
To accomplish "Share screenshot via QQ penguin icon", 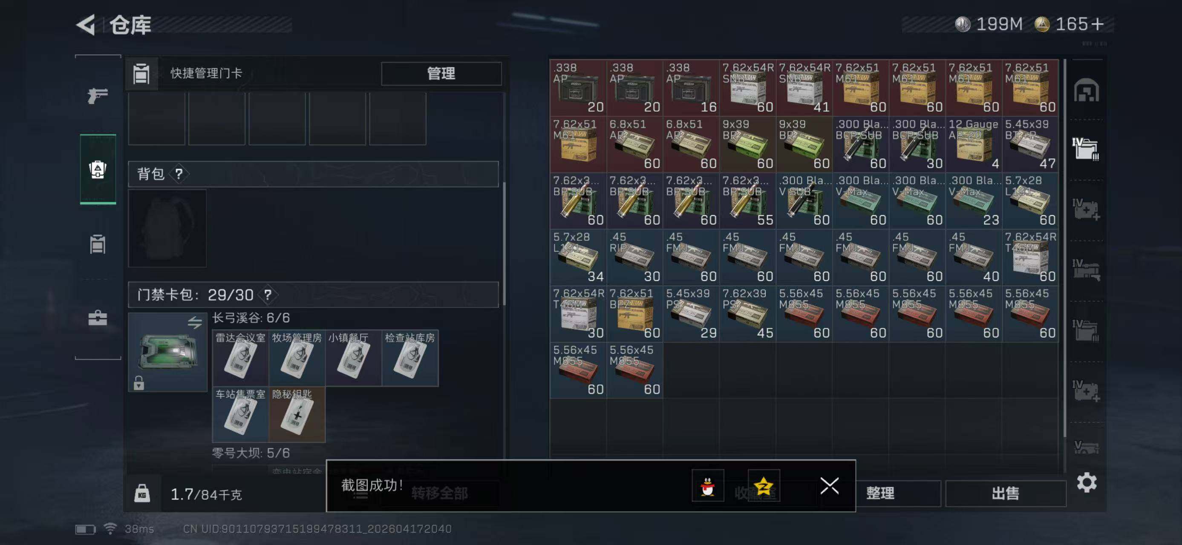I will click(708, 485).
